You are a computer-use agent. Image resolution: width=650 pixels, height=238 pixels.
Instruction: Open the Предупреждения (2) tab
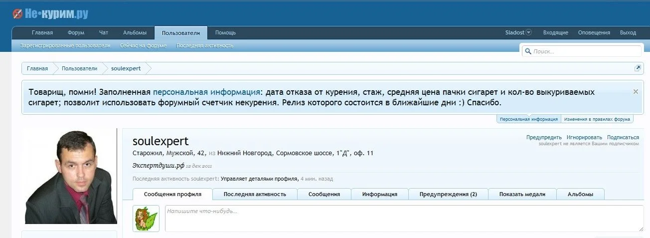(448, 194)
